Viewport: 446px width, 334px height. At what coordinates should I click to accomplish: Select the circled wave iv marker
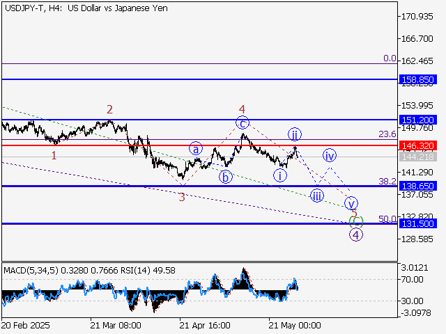click(329, 154)
